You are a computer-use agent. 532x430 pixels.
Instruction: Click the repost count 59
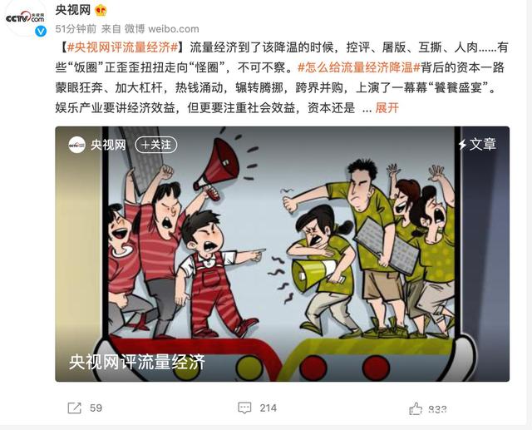click(x=96, y=408)
